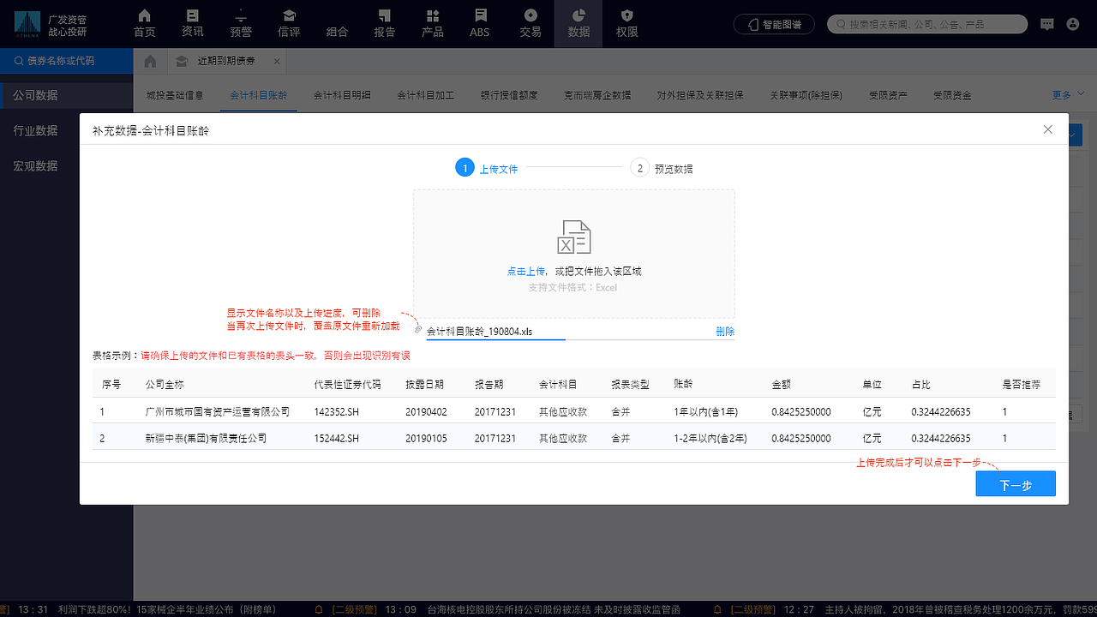
Task: Open the 首页 home module
Action: coord(143,24)
